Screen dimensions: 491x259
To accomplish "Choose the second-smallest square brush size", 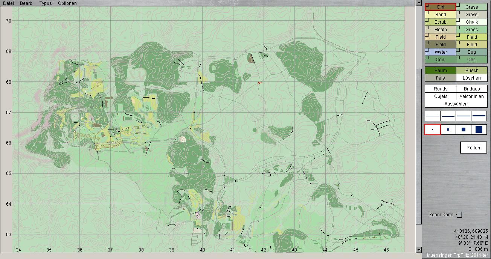I will tap(448, 129).
